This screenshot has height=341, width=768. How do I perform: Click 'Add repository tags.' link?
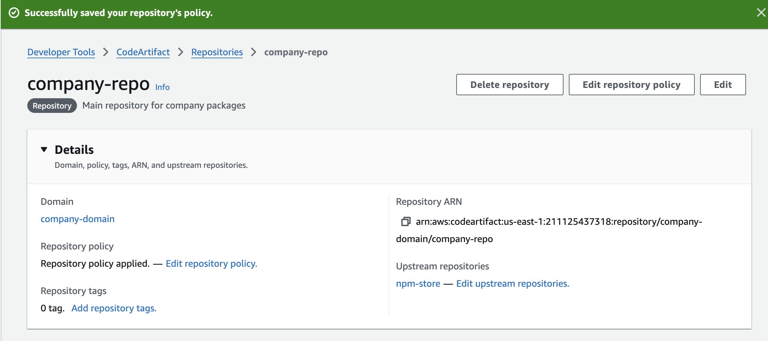(114, 308)
